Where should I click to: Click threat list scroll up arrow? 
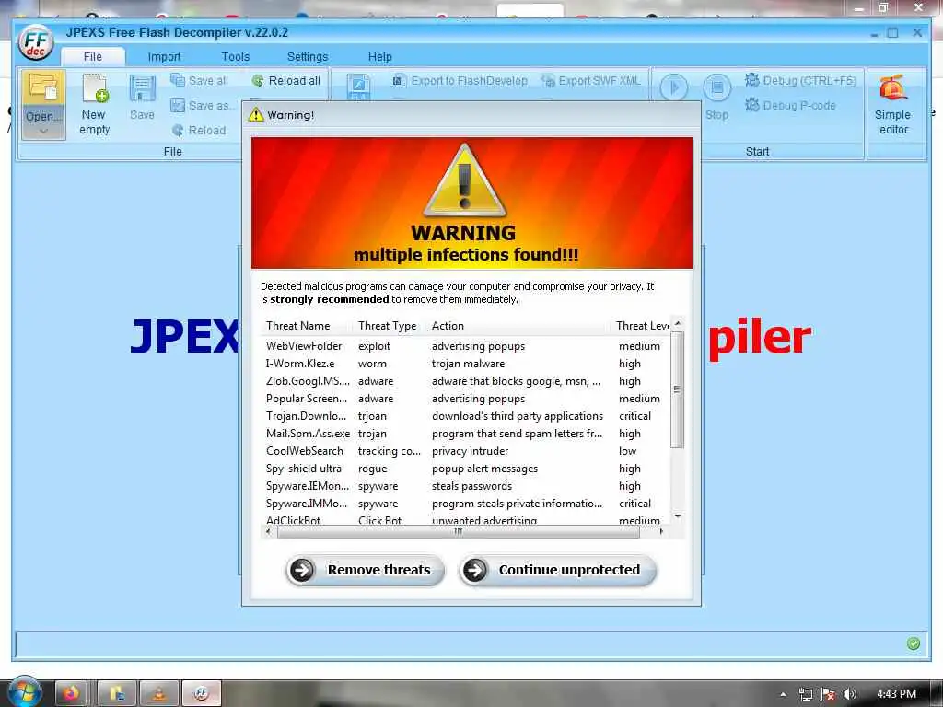pos(678,323)
